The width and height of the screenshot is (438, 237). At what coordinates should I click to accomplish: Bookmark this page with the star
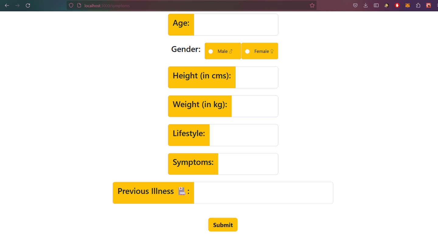[312, 5]
